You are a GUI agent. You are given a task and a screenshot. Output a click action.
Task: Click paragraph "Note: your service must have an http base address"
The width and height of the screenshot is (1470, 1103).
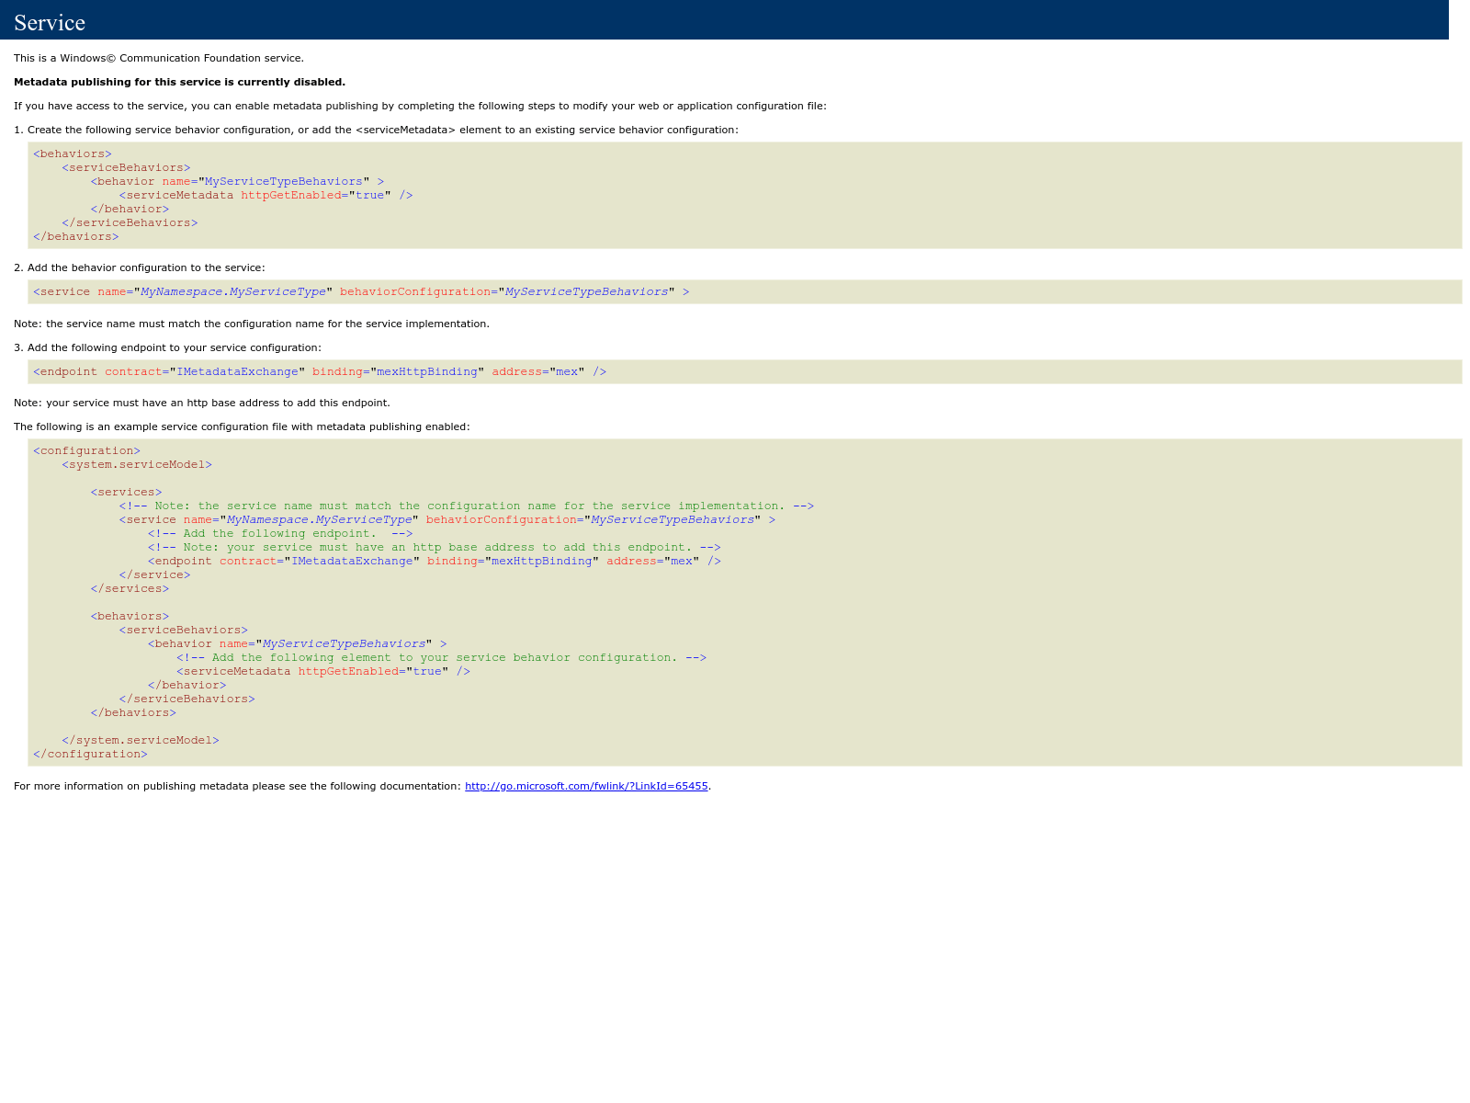click(x=202, y=403)
